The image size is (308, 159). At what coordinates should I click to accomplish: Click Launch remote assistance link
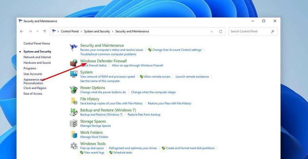tap(192, 77)
